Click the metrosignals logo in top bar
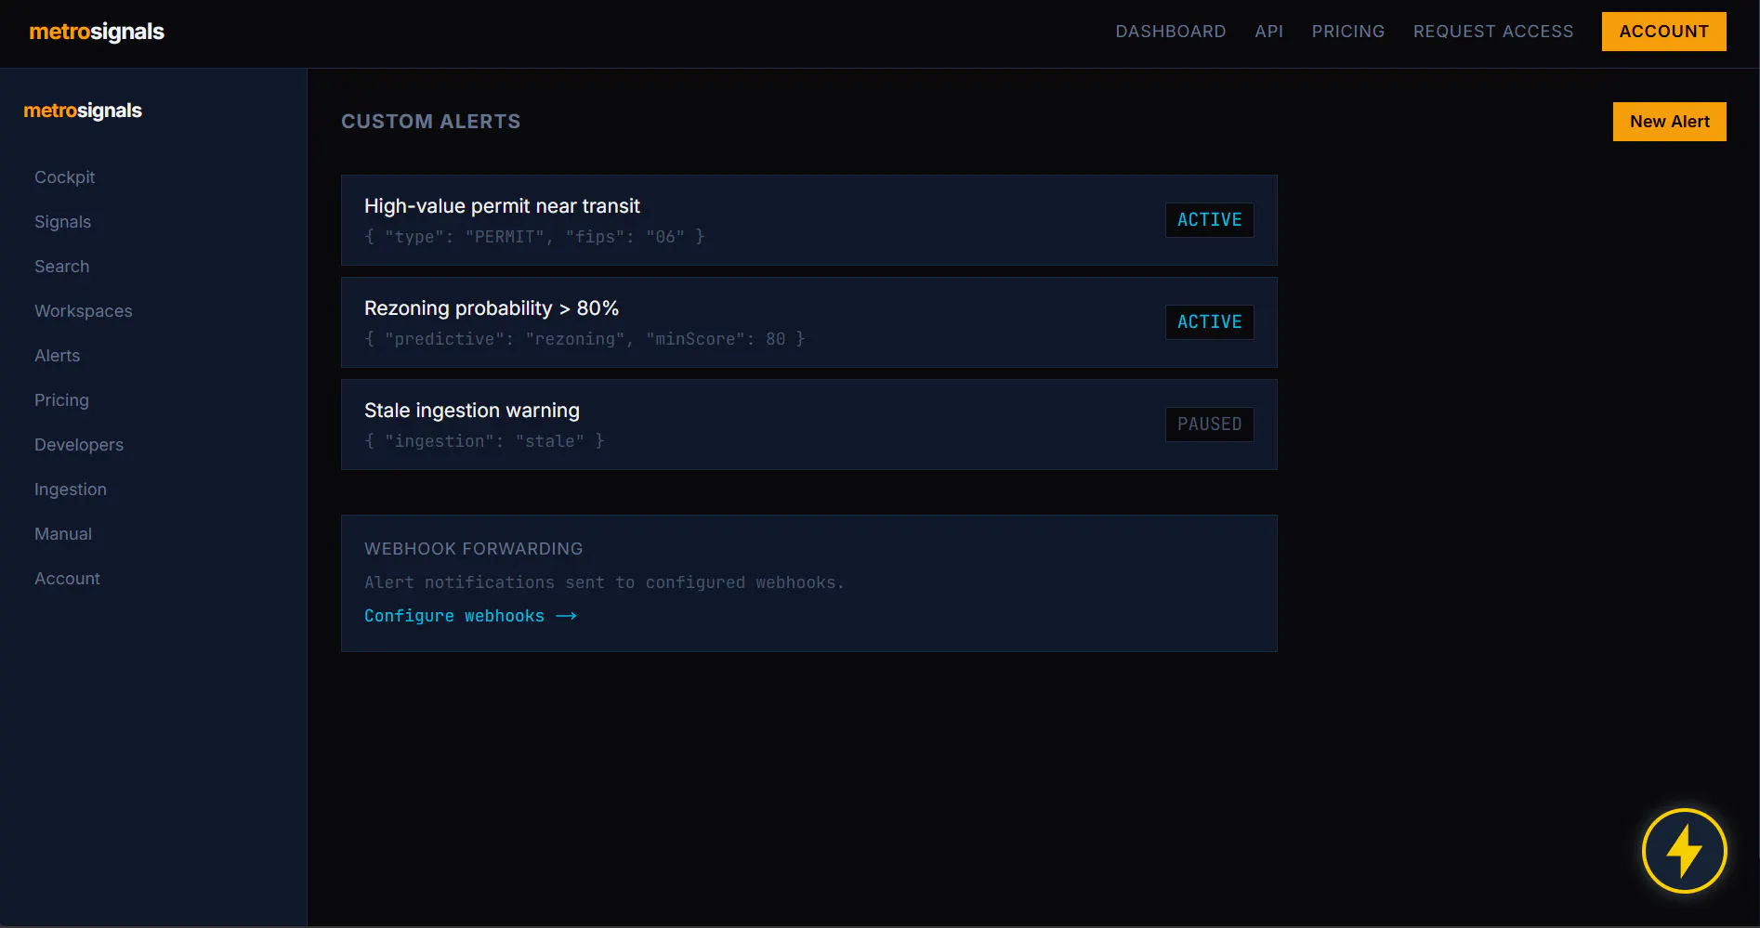The image size is (1760, 928). (97, 32)
